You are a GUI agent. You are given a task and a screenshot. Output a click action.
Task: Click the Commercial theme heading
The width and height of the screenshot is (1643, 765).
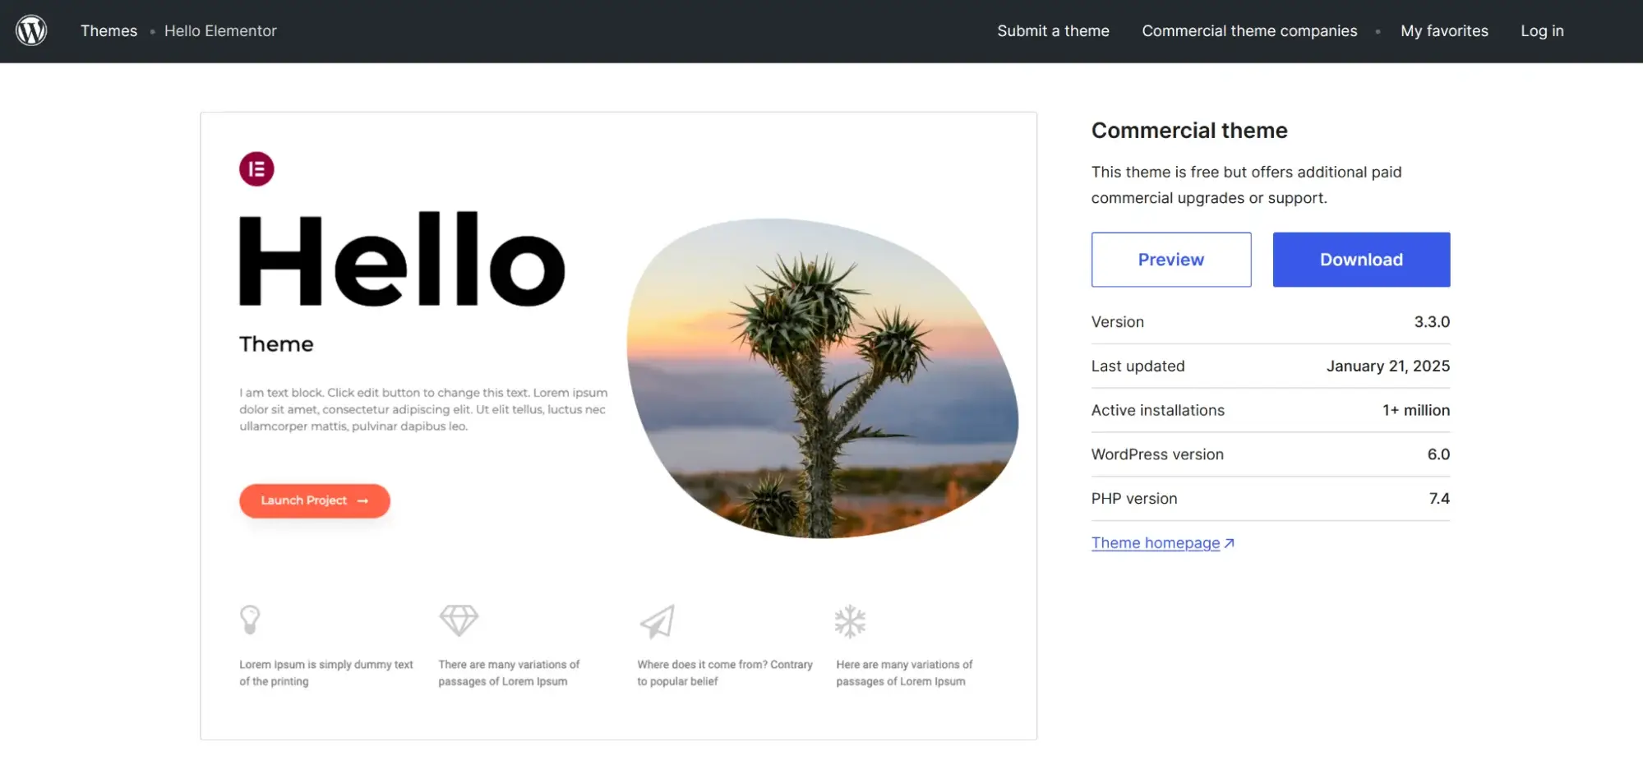tap(1189, 131)
